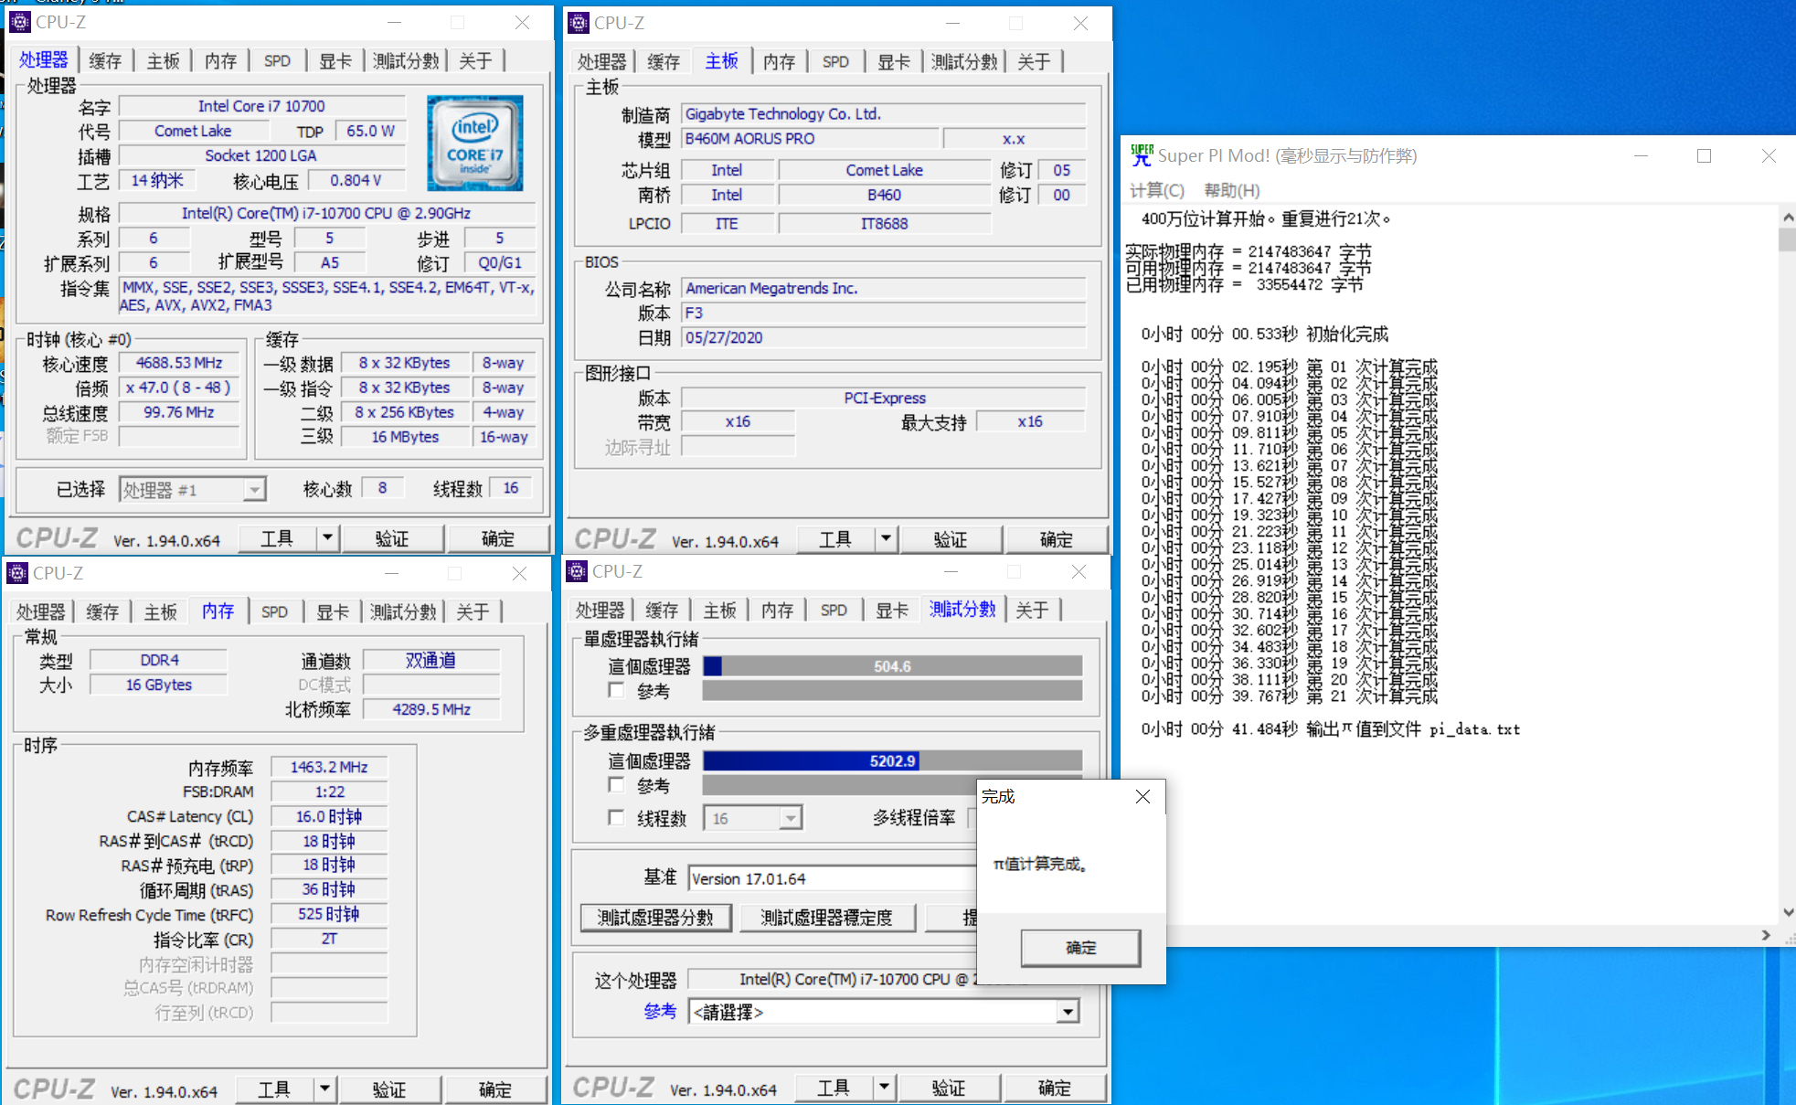Open 处理器 tab in motherboard window
The image size is (1796, 1105).
click(601, 61)
